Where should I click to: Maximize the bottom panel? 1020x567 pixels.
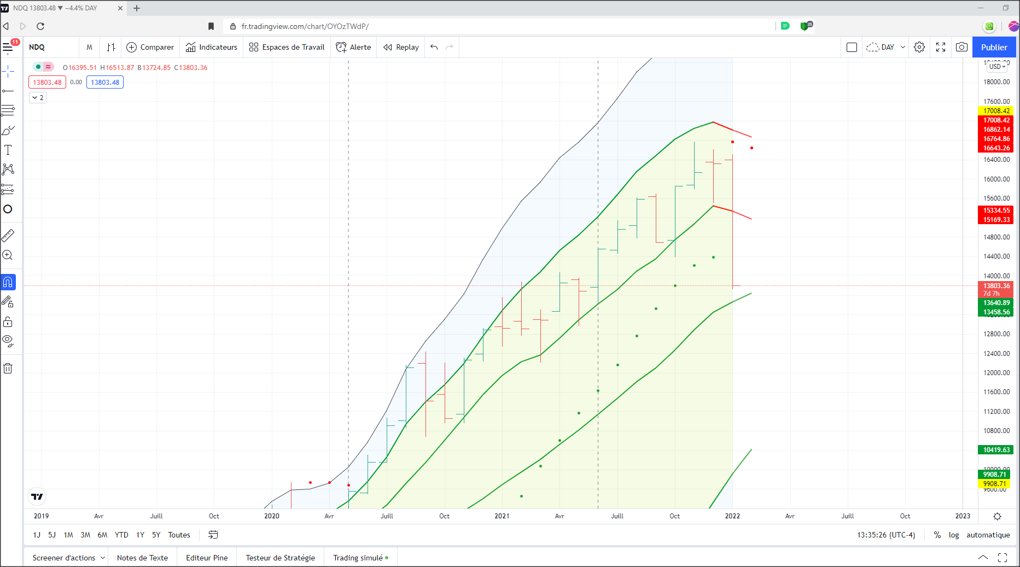pos(1002,558)
